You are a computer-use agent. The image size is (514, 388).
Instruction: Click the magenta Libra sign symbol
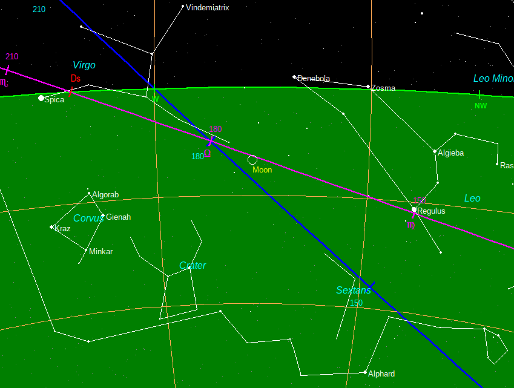click(x=208, y=154)
